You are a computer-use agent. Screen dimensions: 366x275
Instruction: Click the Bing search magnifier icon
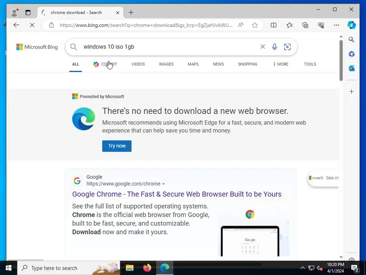click(74, 47)
